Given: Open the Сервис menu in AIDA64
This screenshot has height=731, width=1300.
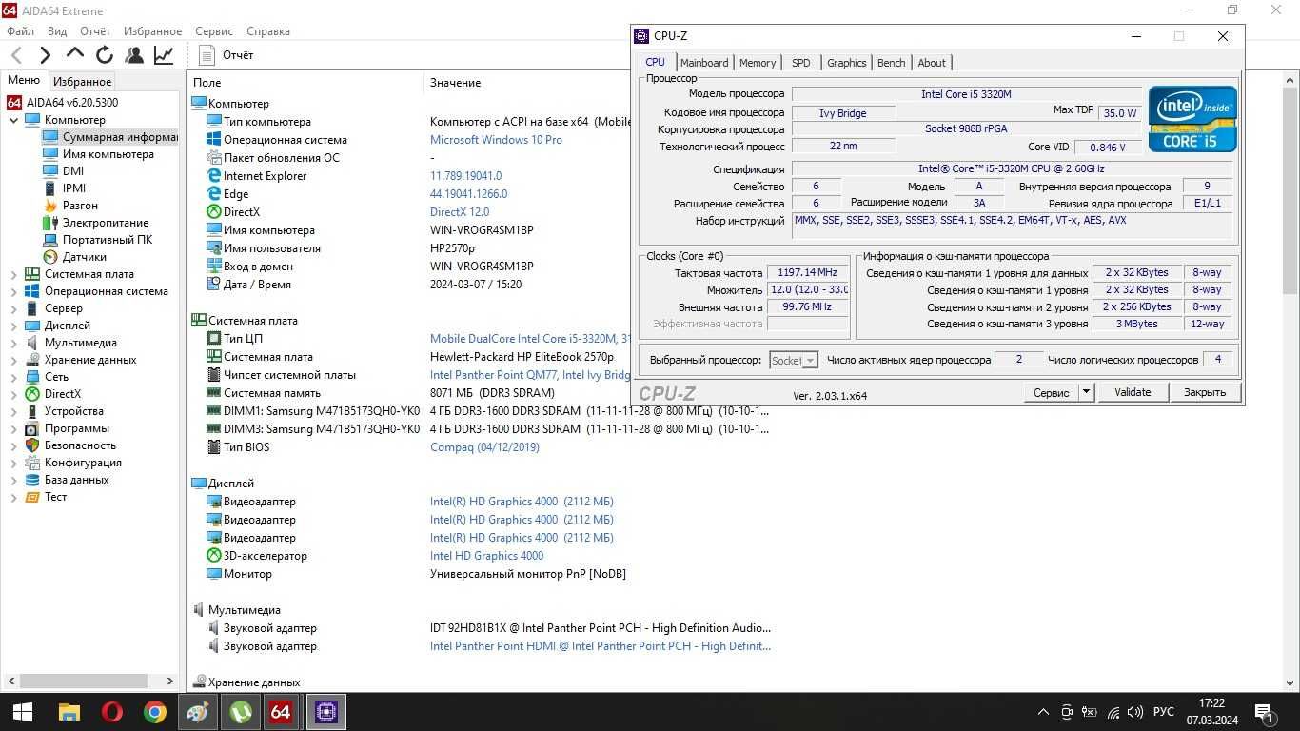Looking at the screenshot, I should point(214,31).
